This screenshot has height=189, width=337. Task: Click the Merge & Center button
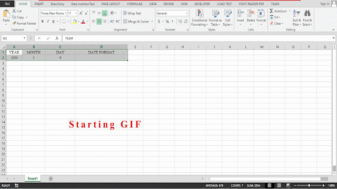click(136, 22)
